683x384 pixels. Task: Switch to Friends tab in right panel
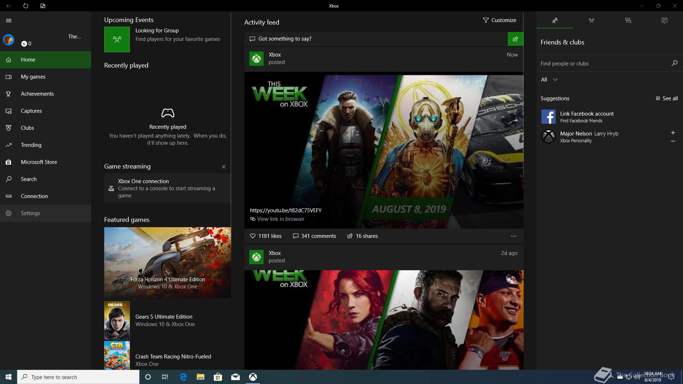tap(555, 21)
